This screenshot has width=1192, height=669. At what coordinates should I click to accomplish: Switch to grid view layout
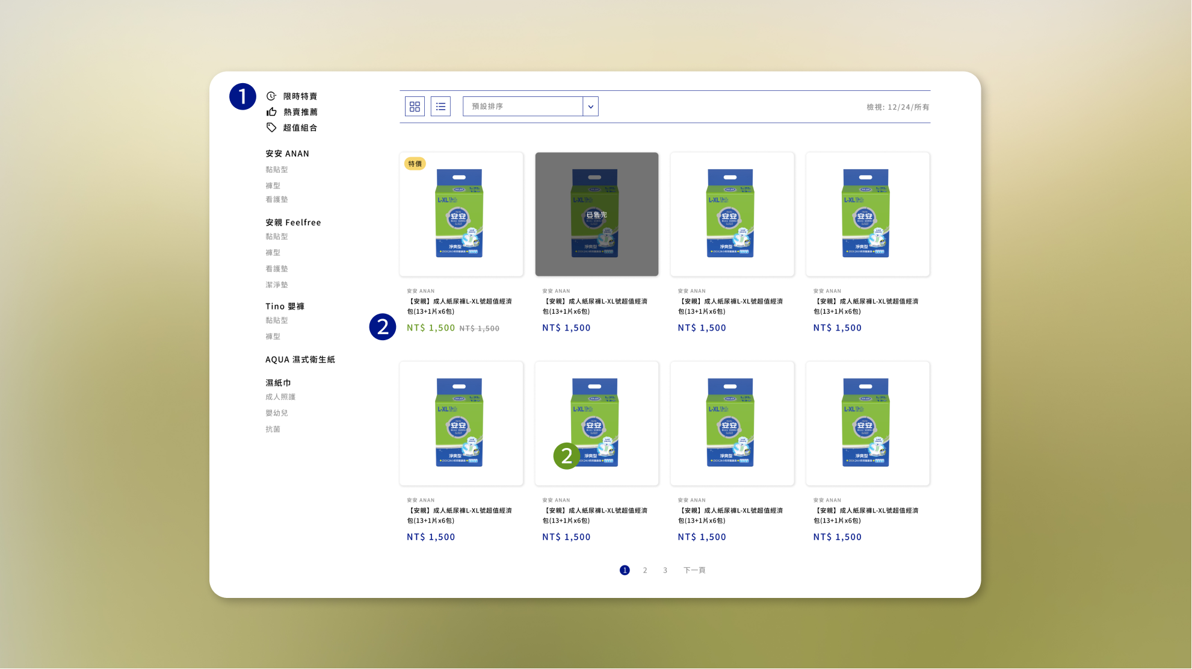click(415, 107)
